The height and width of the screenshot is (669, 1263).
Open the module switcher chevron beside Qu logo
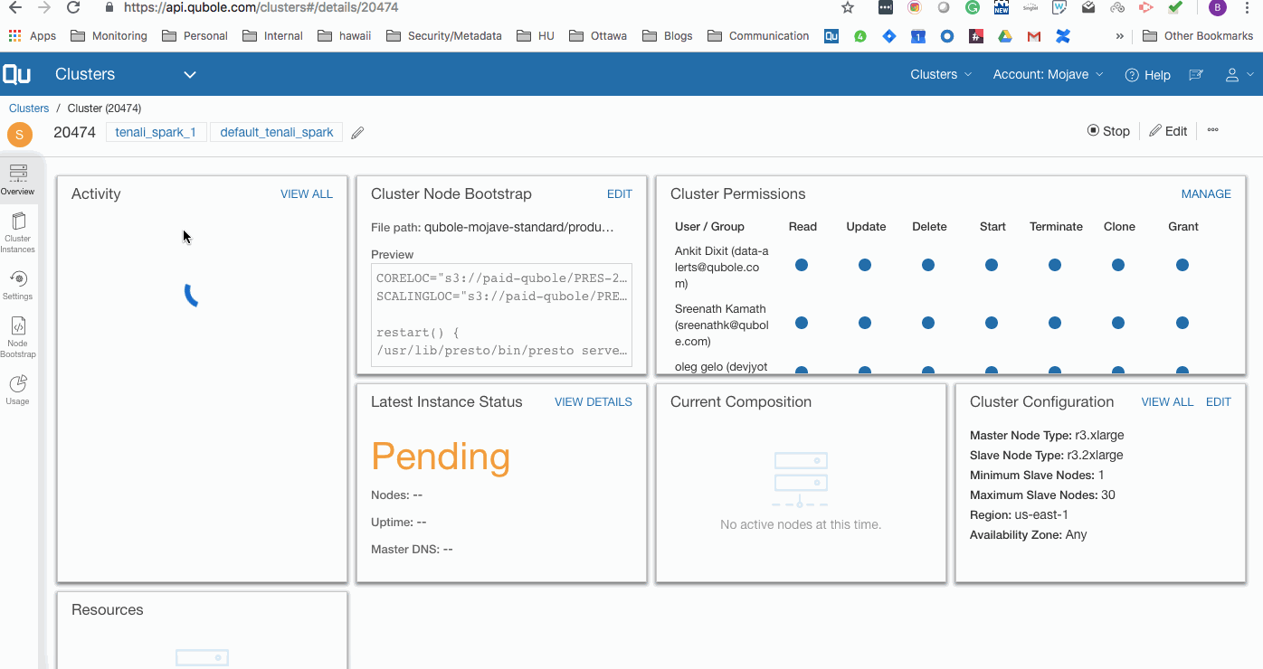[x=190, y=75]
